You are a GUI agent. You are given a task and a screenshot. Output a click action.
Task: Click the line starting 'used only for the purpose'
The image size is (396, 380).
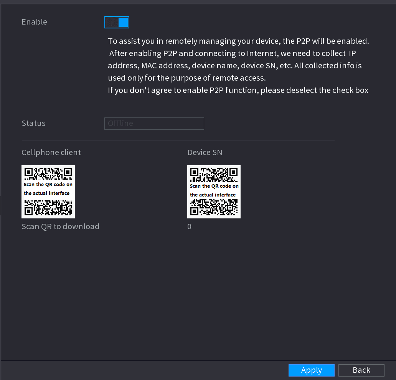point(187,78)
